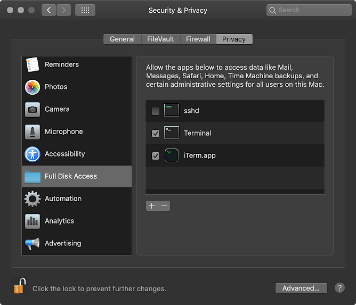Viewport: 356px width, 305px height.
Task: Remove app with the minus button
Action: [164, 205]
